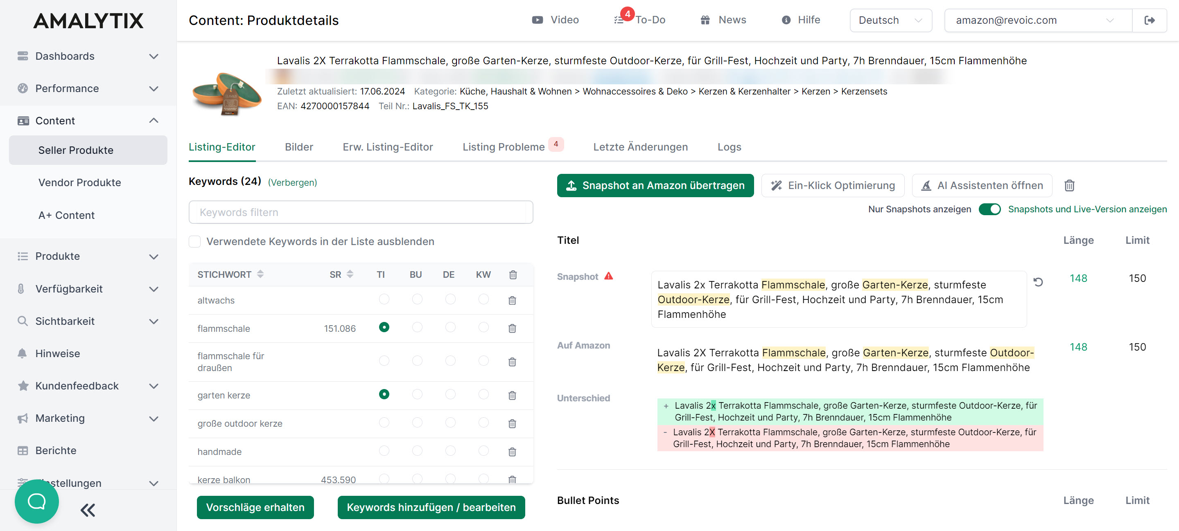Screen dimensions: 1179x531
Task: Open Berichte in the sidebar
Action: coord(56,450)
